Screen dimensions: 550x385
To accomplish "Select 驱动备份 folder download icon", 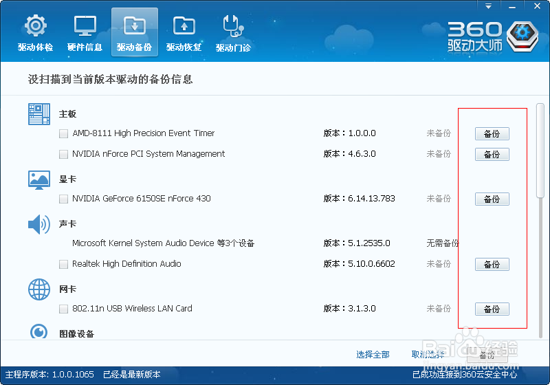I will coord(134,32).
